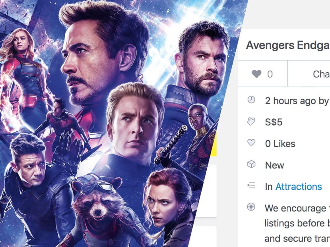Click the New condition label
The image size is (330, 247).
[275, 165]
